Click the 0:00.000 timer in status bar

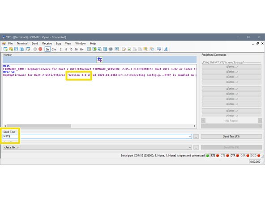tap(255, 162)
